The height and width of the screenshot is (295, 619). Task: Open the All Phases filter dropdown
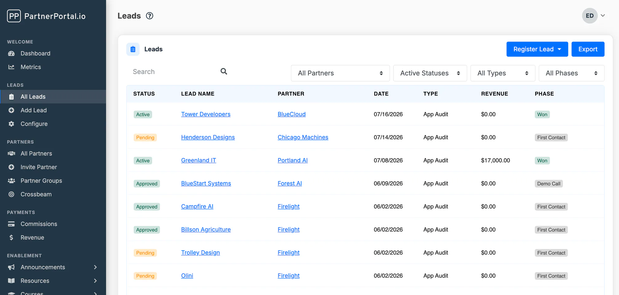pyautogui.click(x=571, y=73)
